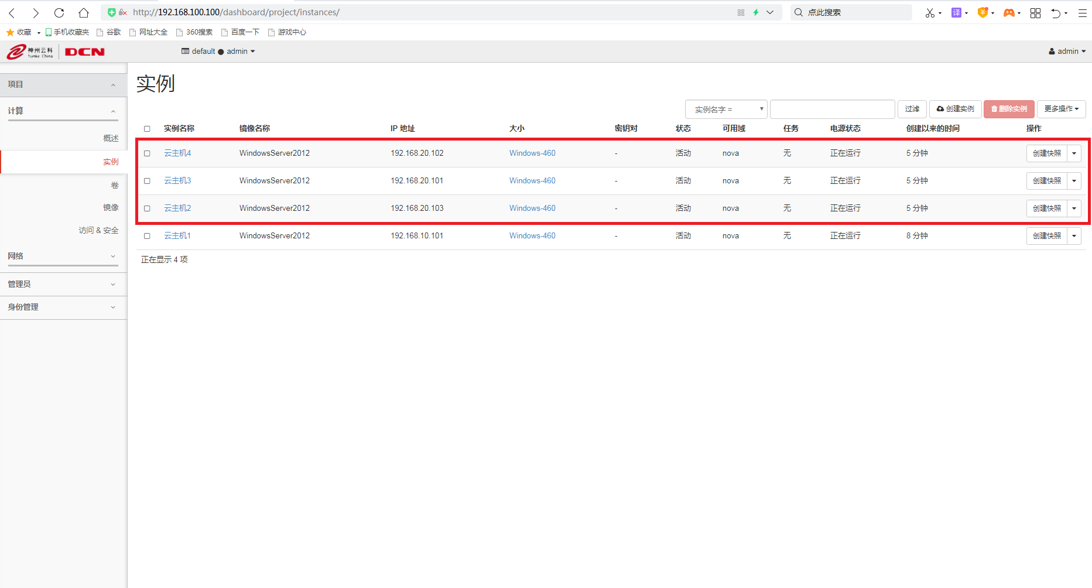Check the box for 云主机1
Viewport: 1092px width, 588px height.
[x=147, y=236]
